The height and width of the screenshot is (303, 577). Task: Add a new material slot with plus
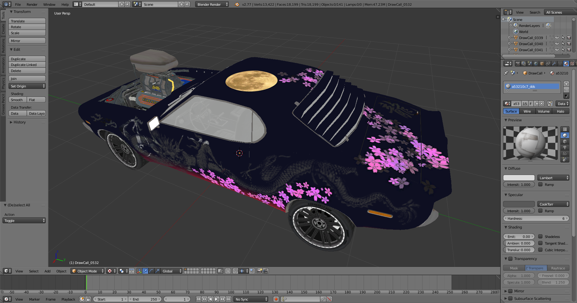[566, 84]
